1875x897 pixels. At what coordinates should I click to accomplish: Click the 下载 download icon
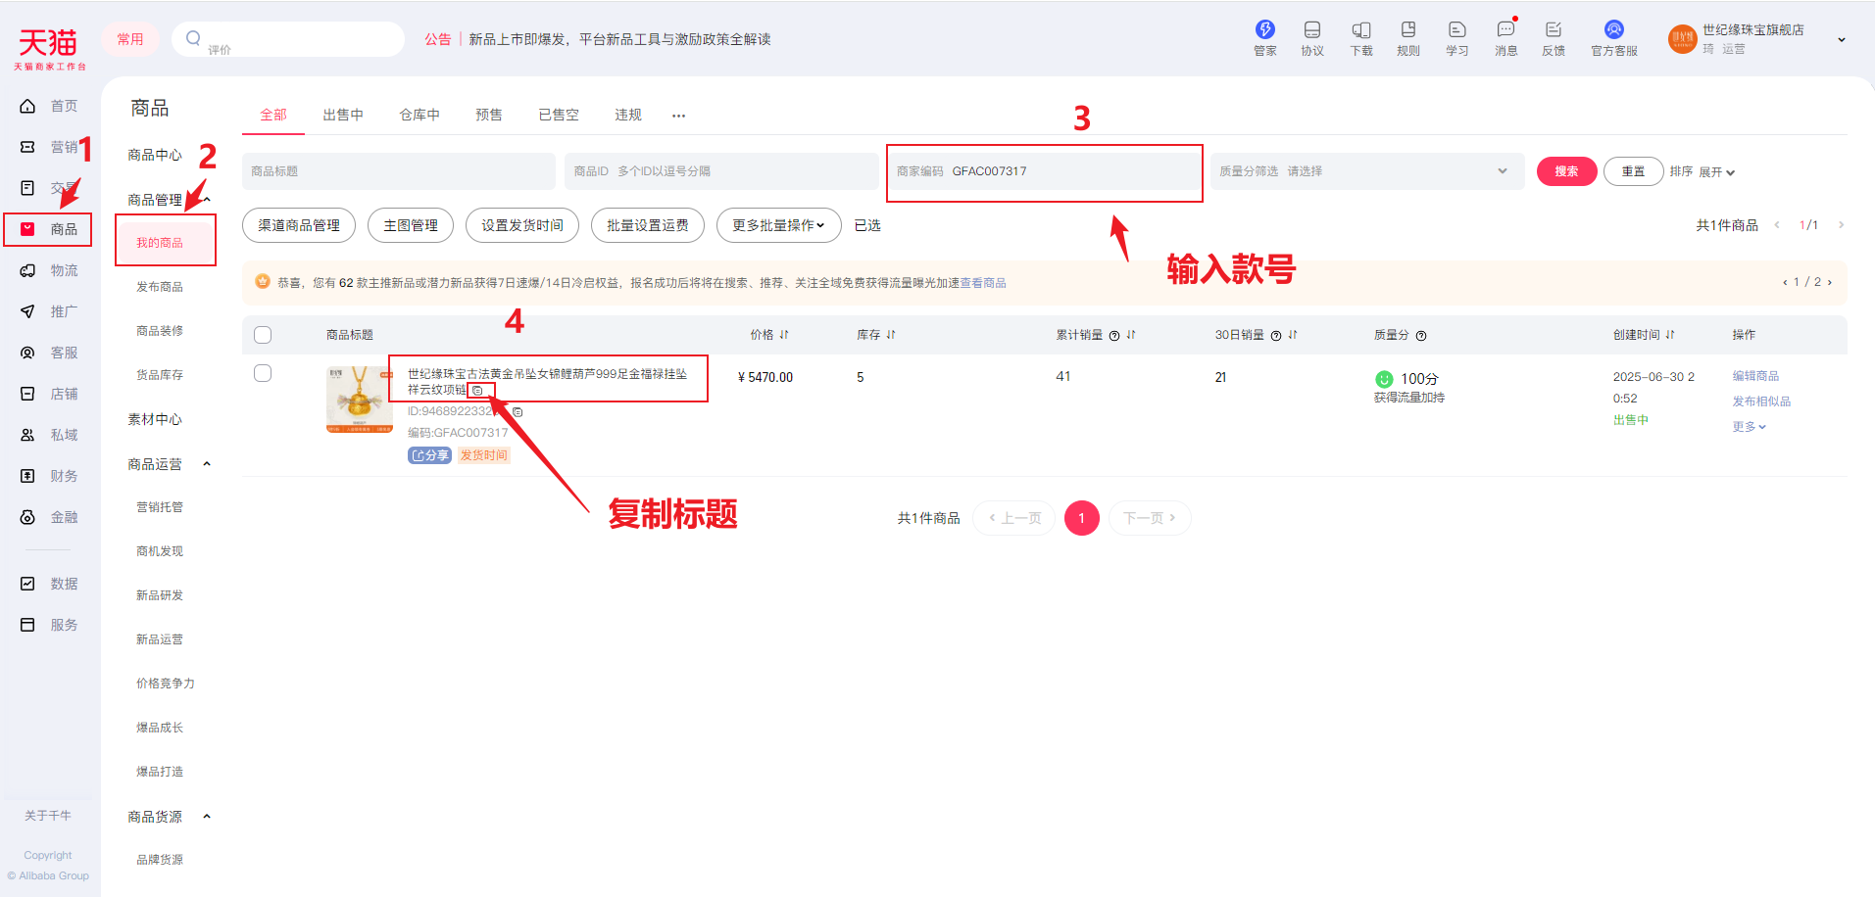[1360, 30]
